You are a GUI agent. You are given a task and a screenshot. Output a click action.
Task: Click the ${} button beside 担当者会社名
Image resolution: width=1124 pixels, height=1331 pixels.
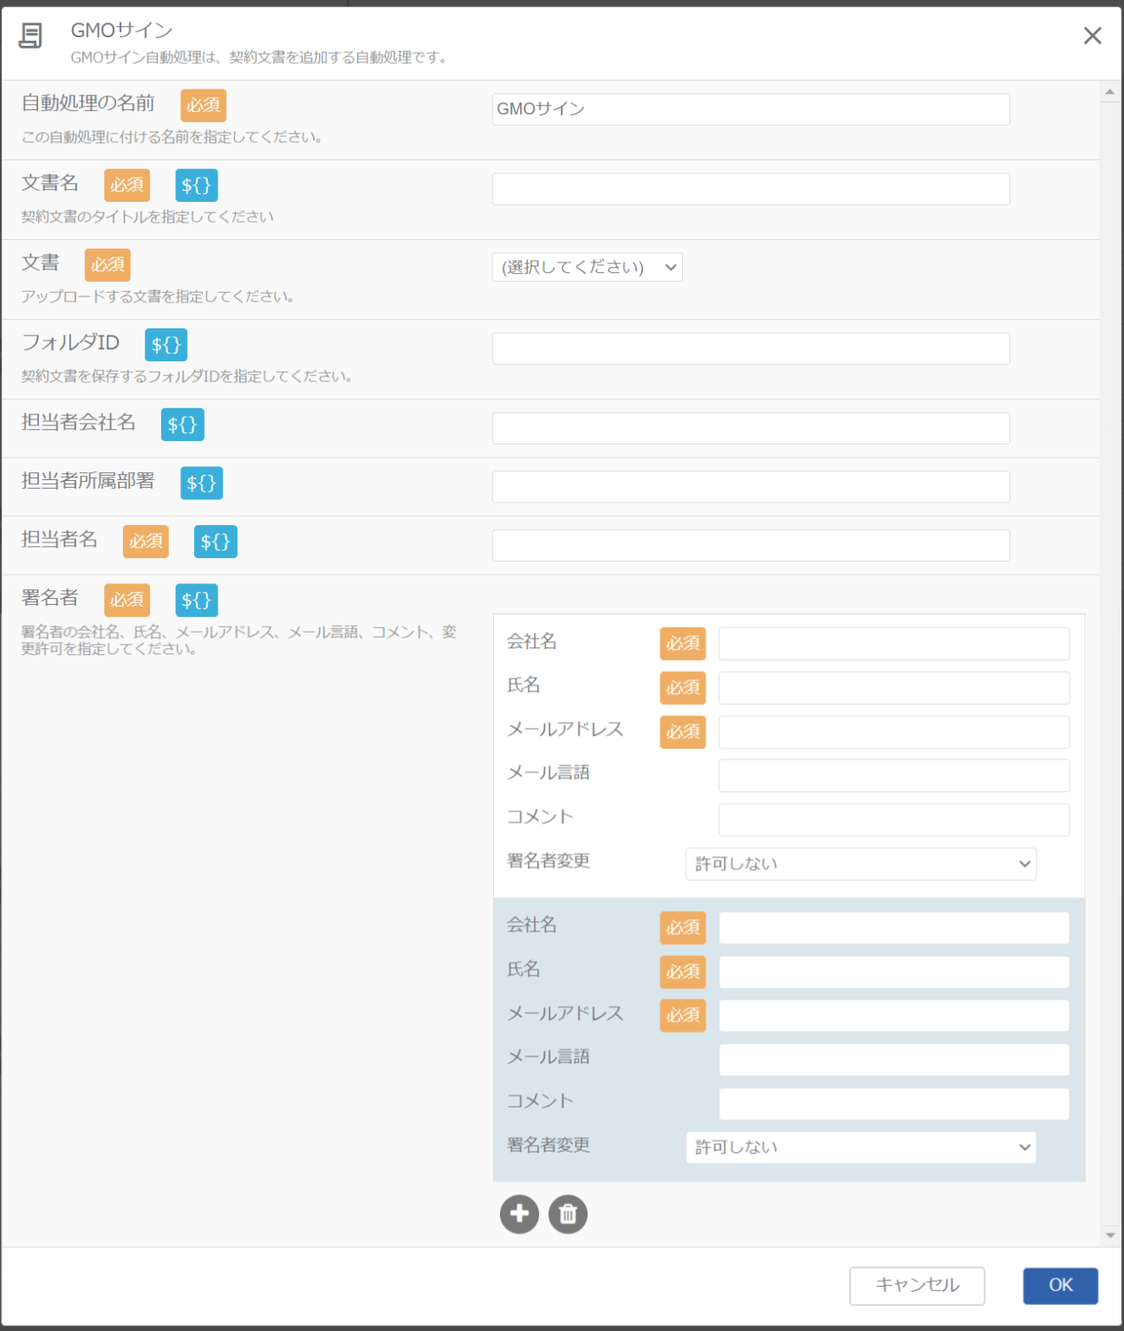[x=183, y=425]
